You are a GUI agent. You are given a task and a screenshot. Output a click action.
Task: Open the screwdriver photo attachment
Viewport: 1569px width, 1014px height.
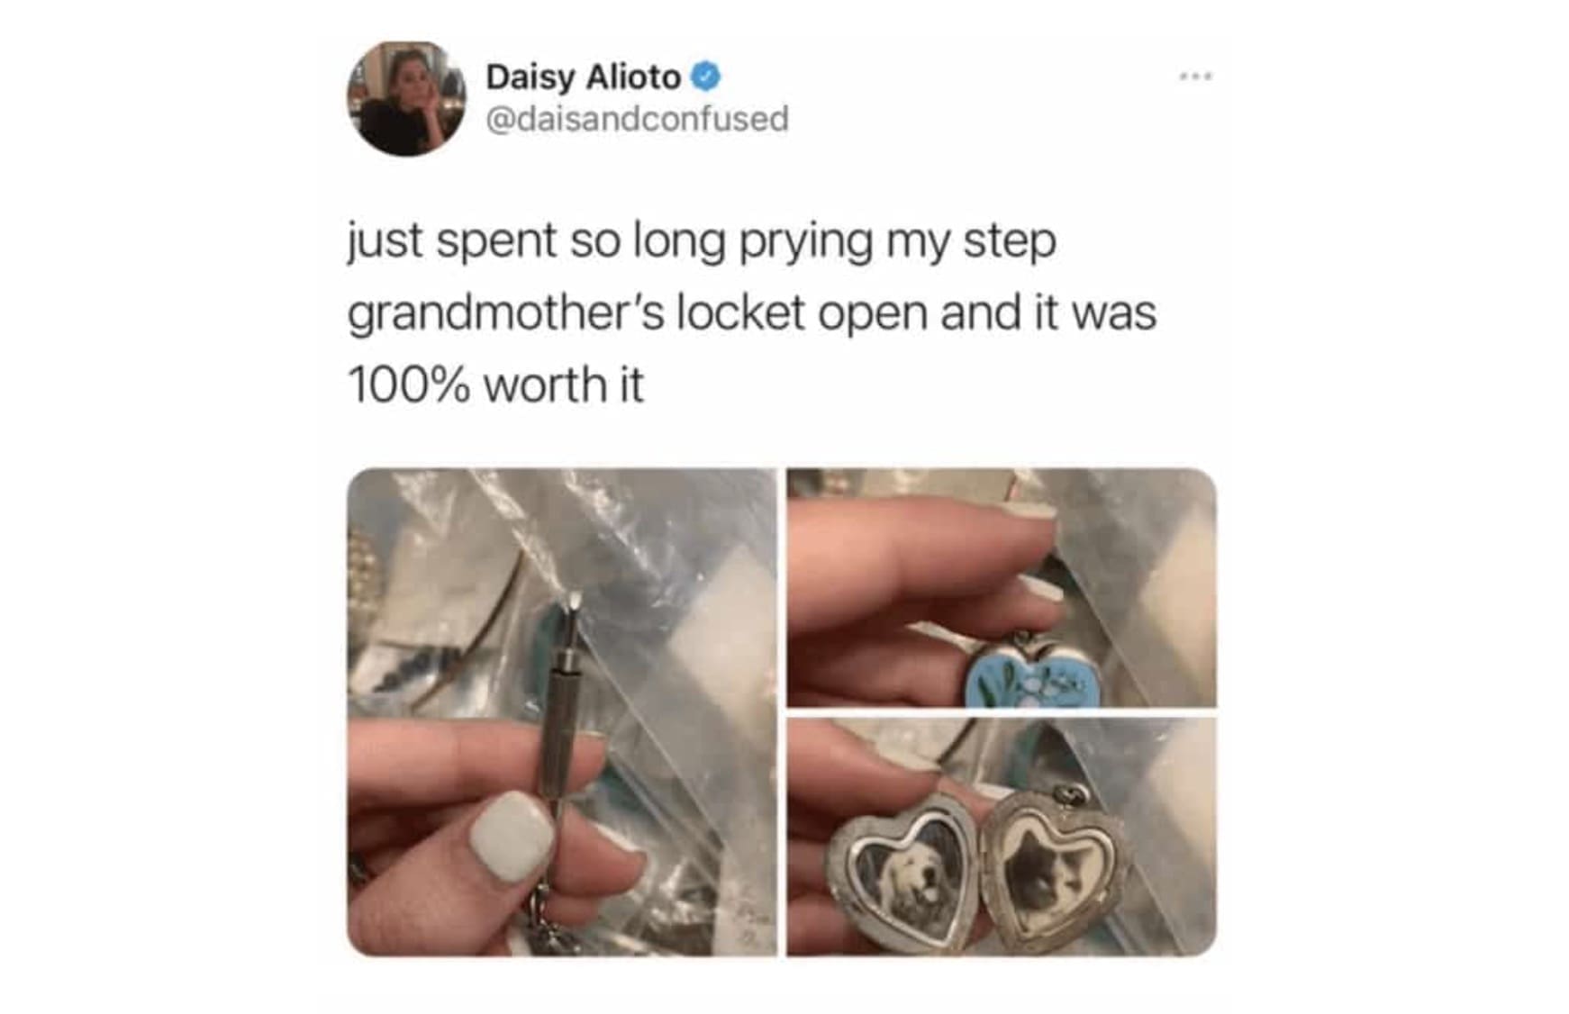point(561,711)
